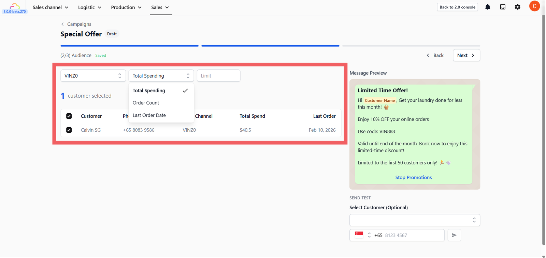546x258 pixels.
Task: Uncheck the Calvin SG row checkbox
Action: 69,130
